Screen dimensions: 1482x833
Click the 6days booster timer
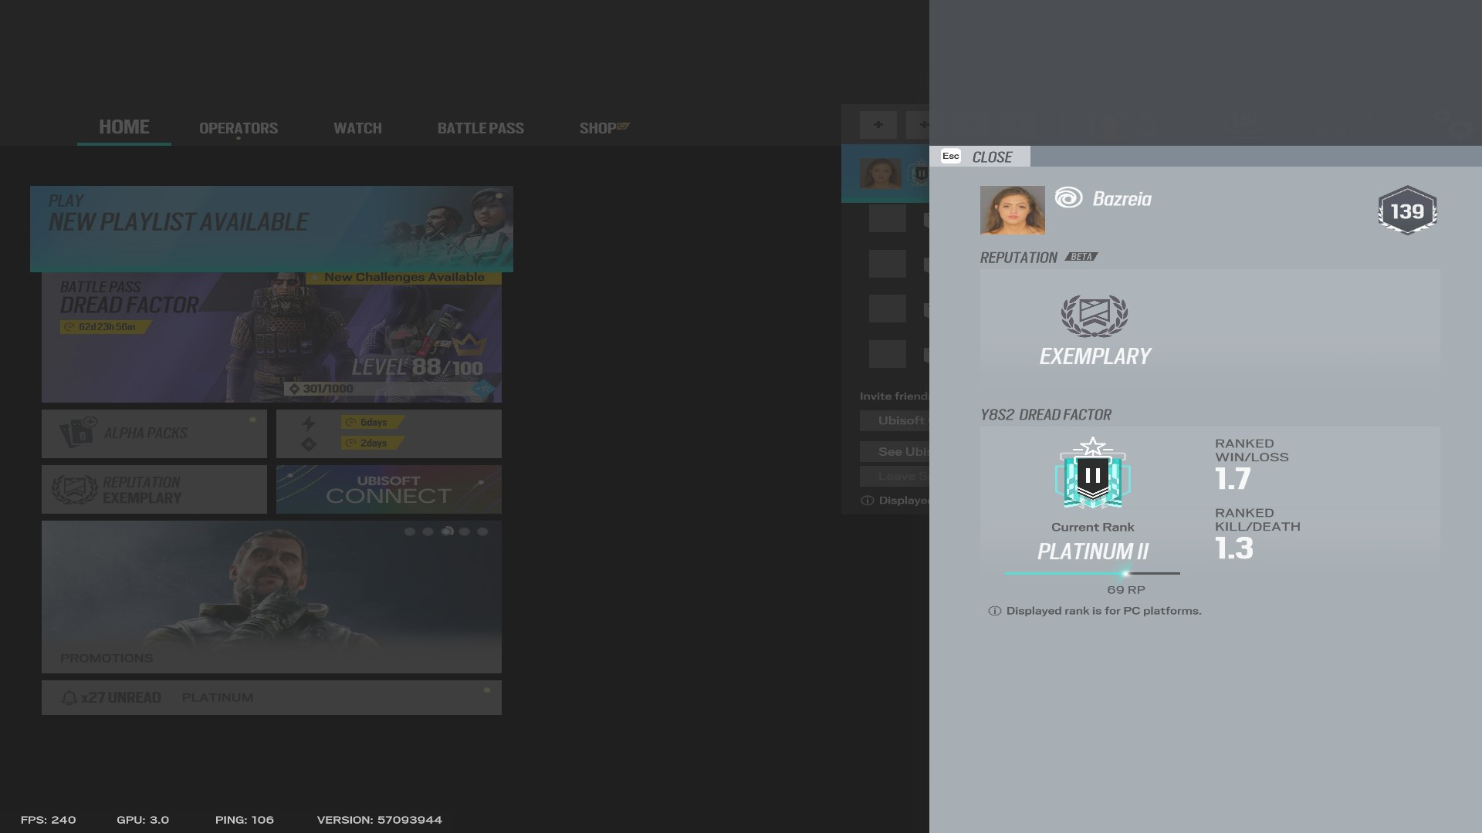(x=373, y=423)
